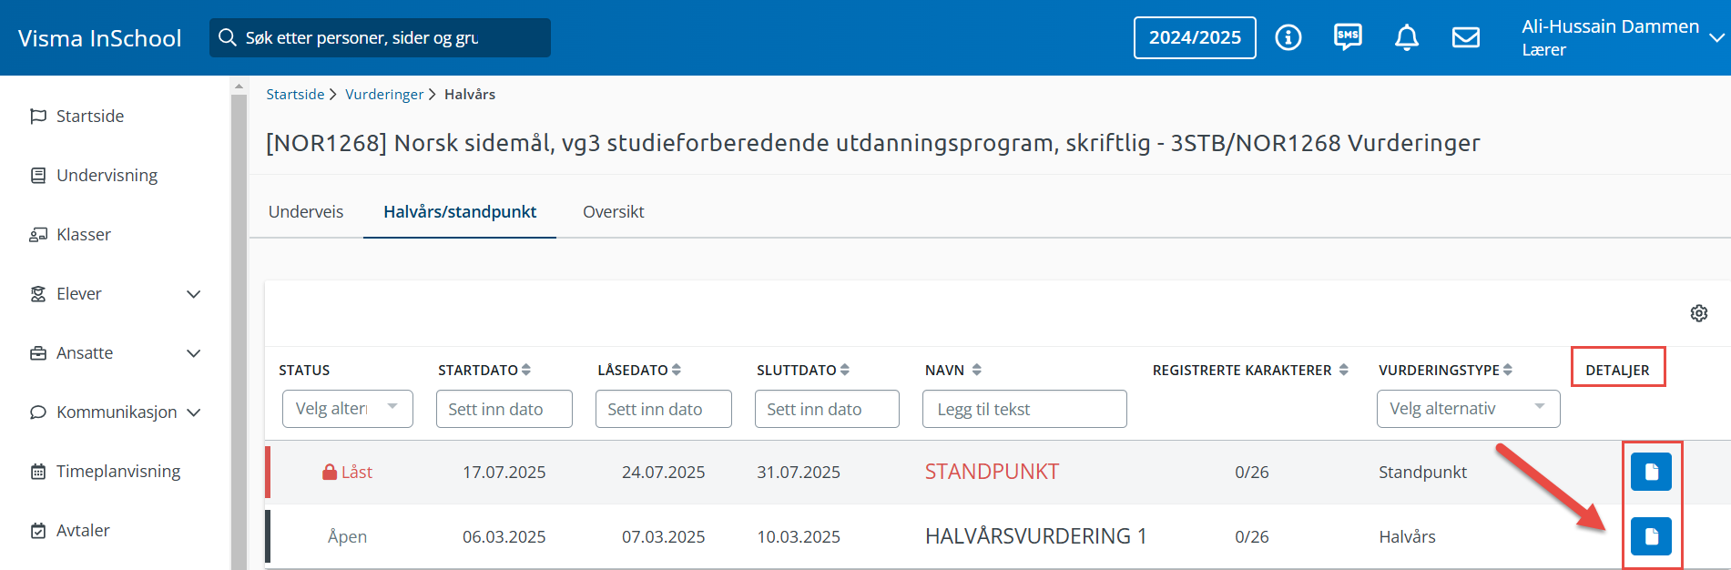Expand the Elever sidebar submenu
Image resolution: width=1731 pixels, height=570 pixels.
pos(193,293)
